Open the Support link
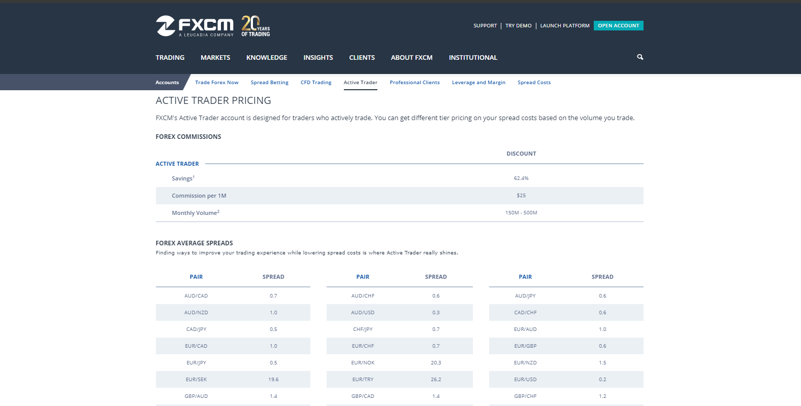Viewport: 801px width, 406px height. [485, 26]
